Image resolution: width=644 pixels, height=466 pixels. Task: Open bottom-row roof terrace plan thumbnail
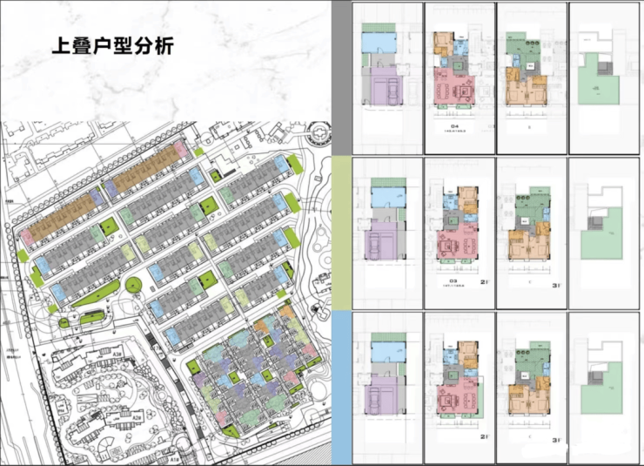click(x=604, y=388)
